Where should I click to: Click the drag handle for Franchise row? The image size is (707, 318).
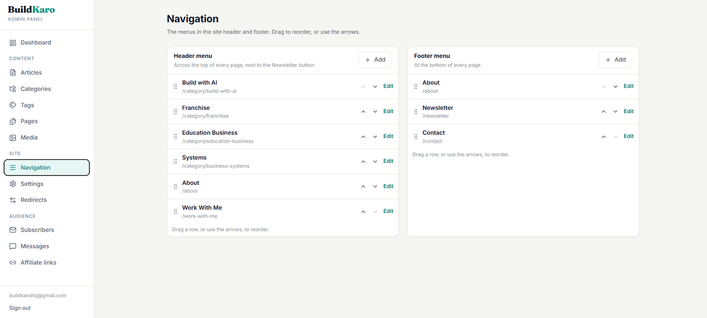coord(176,112)
